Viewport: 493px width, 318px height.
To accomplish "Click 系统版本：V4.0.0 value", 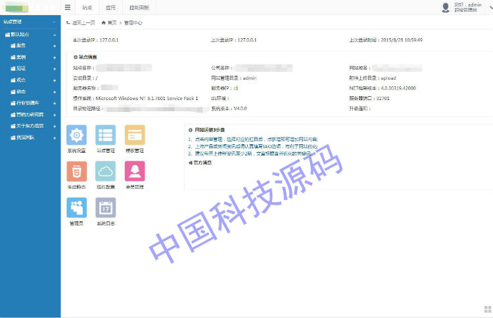I will click(229, 109).
